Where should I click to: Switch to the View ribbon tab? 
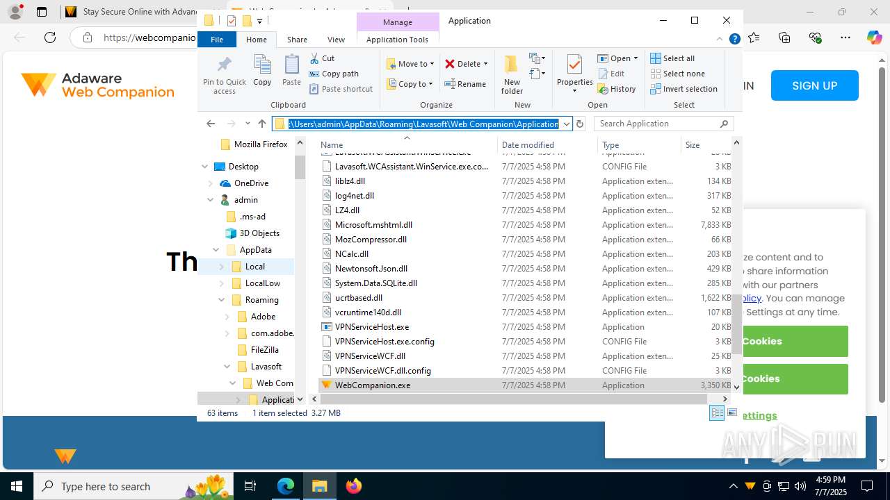336,40
